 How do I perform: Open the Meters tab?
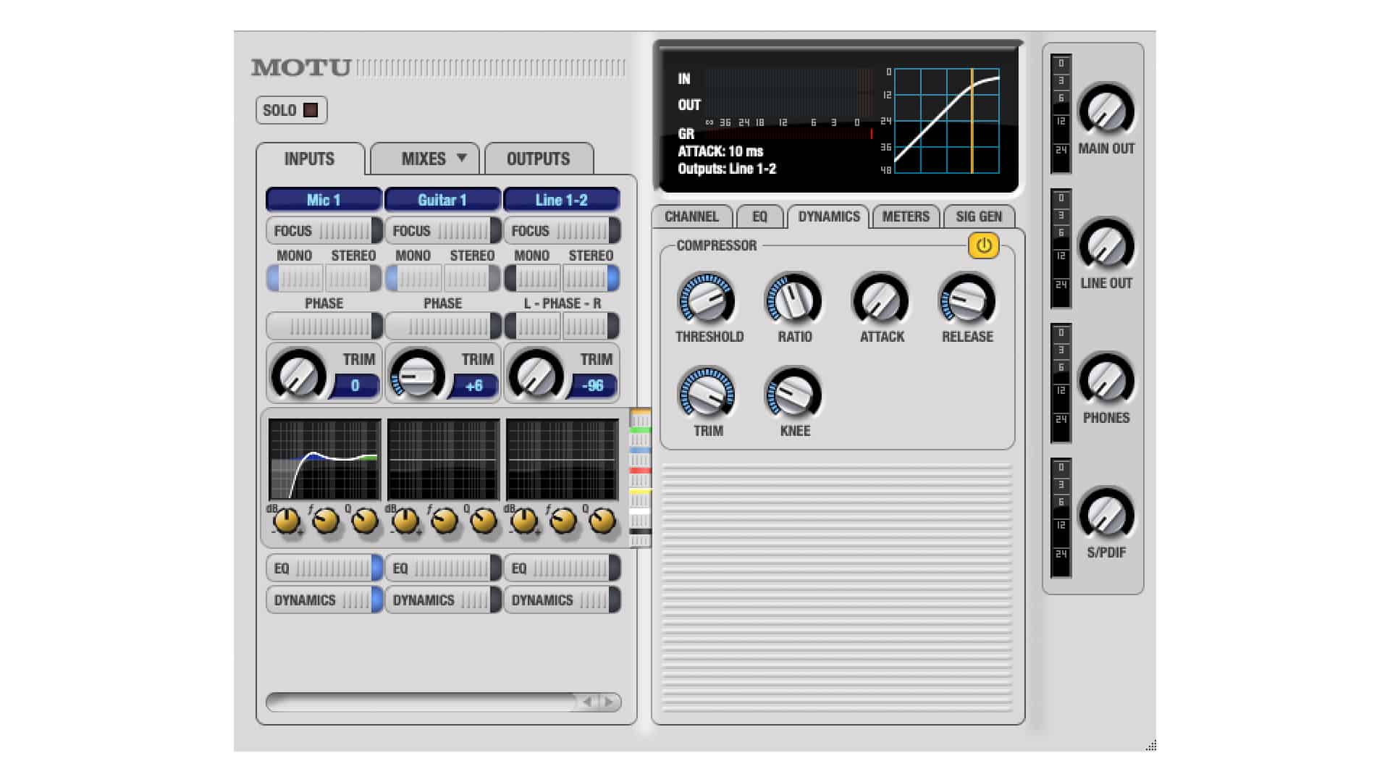pos(905,216)
